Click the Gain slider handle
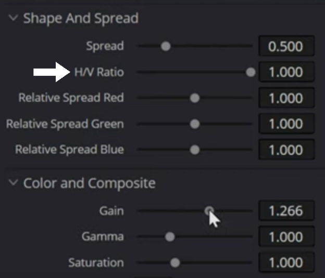 [209, 211]
